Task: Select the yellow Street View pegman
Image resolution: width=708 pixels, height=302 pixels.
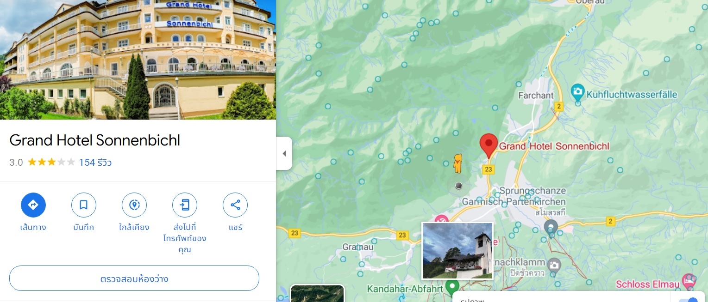Action: (x=457, y=163)
